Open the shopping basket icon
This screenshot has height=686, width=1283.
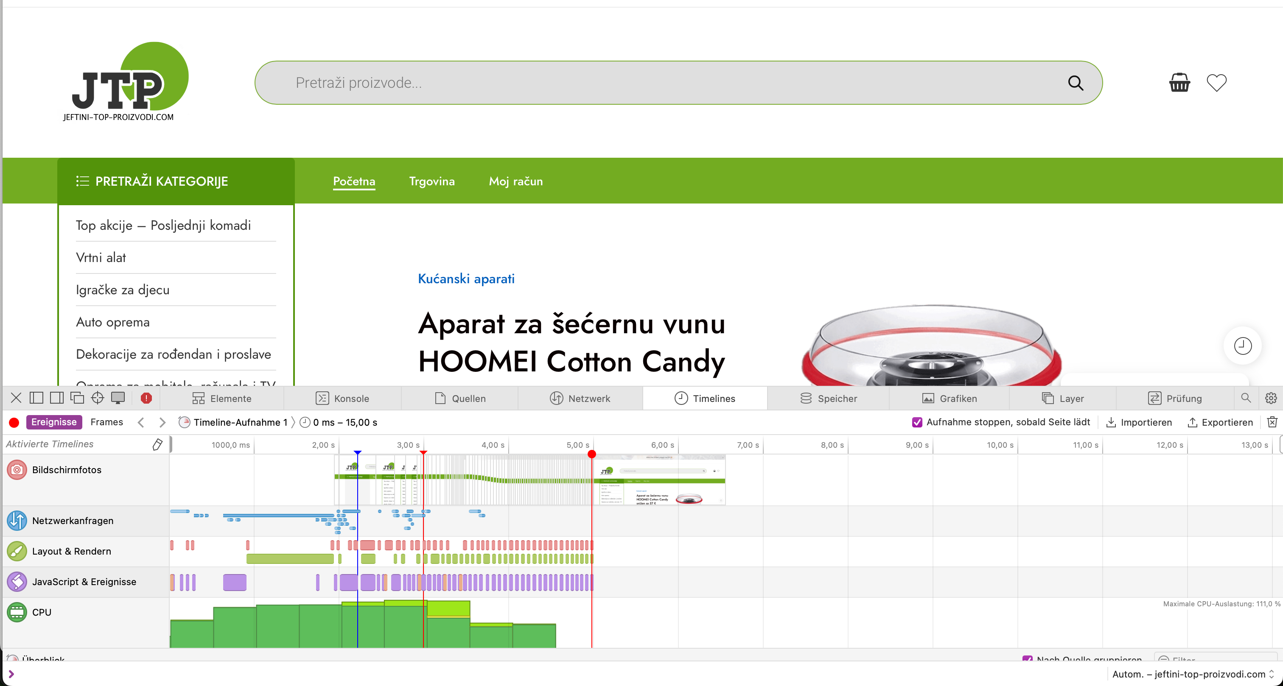[x=1179, y=83]
